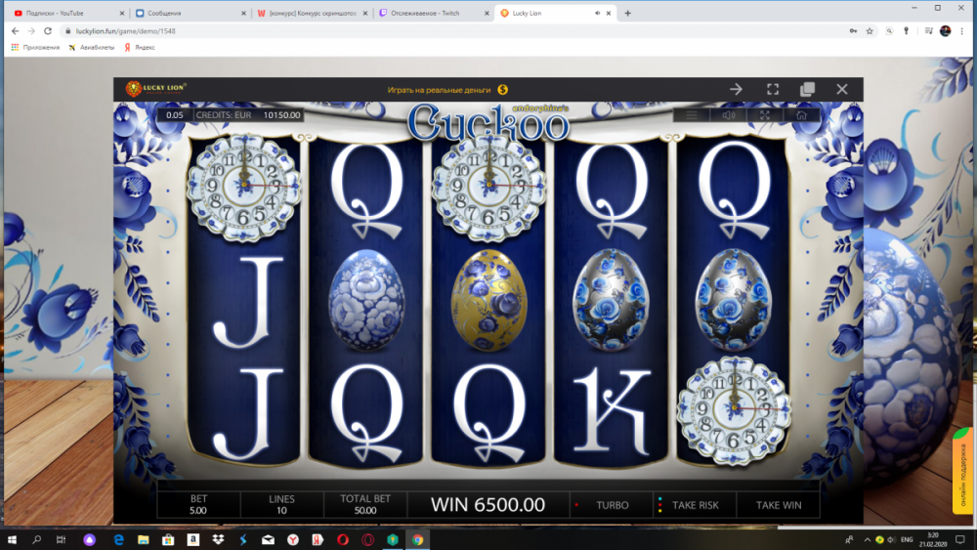Screen dimensions: 977x550
Task: Play for real money link
Action: coord(439,90)
